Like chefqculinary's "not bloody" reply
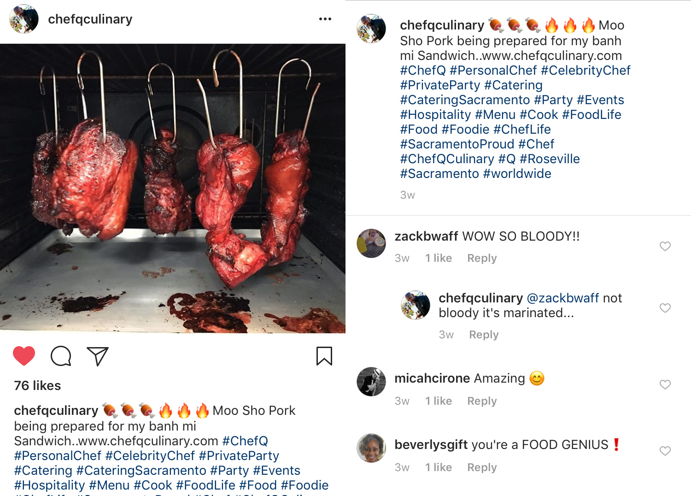691x496 pixels. [665, 308]
